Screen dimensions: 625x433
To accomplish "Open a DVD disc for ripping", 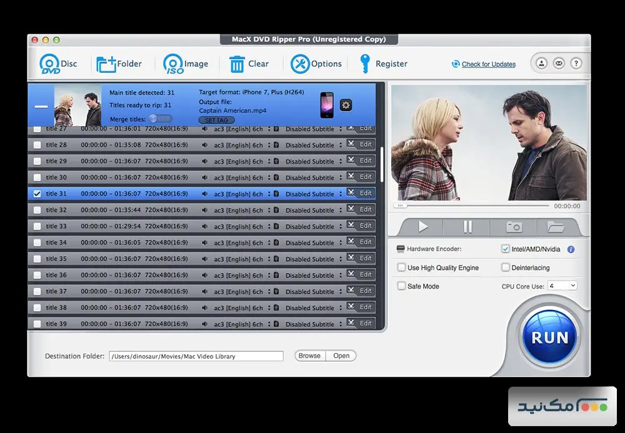I will [56, 63].
